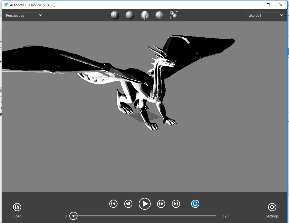Click the Settings button label
This screenshot has width=289, height=223.
(x=272, y=216)
